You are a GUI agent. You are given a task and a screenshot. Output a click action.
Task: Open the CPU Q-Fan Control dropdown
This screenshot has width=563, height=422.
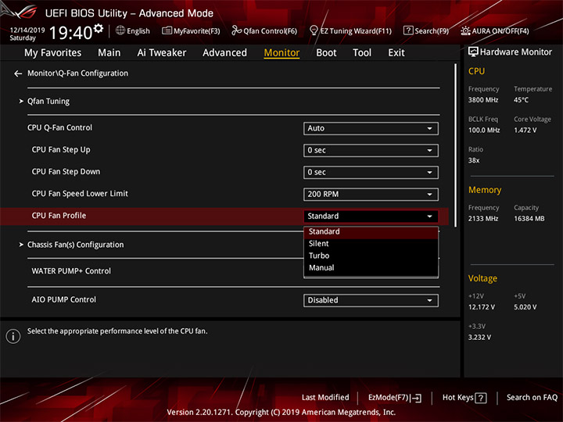(371, 128)
